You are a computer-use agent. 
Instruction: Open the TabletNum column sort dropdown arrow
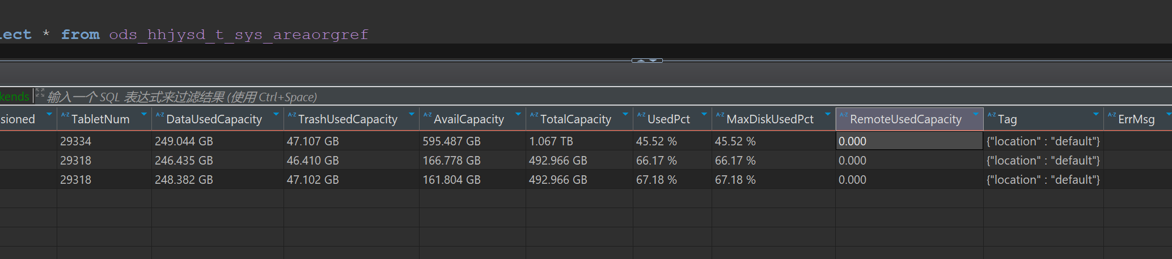[x=144, y=115]
